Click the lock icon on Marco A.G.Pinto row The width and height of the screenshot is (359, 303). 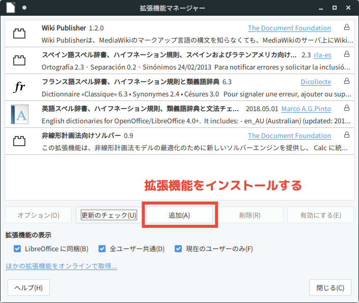pyautogui.click(x=347, y=108)
